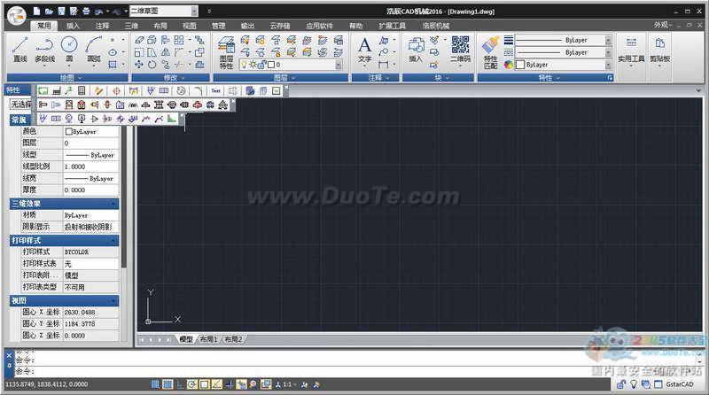Screen dimensions: 709x395
Task: Click the Text icon in mechanical toolbar
Action: pos(215,91)
